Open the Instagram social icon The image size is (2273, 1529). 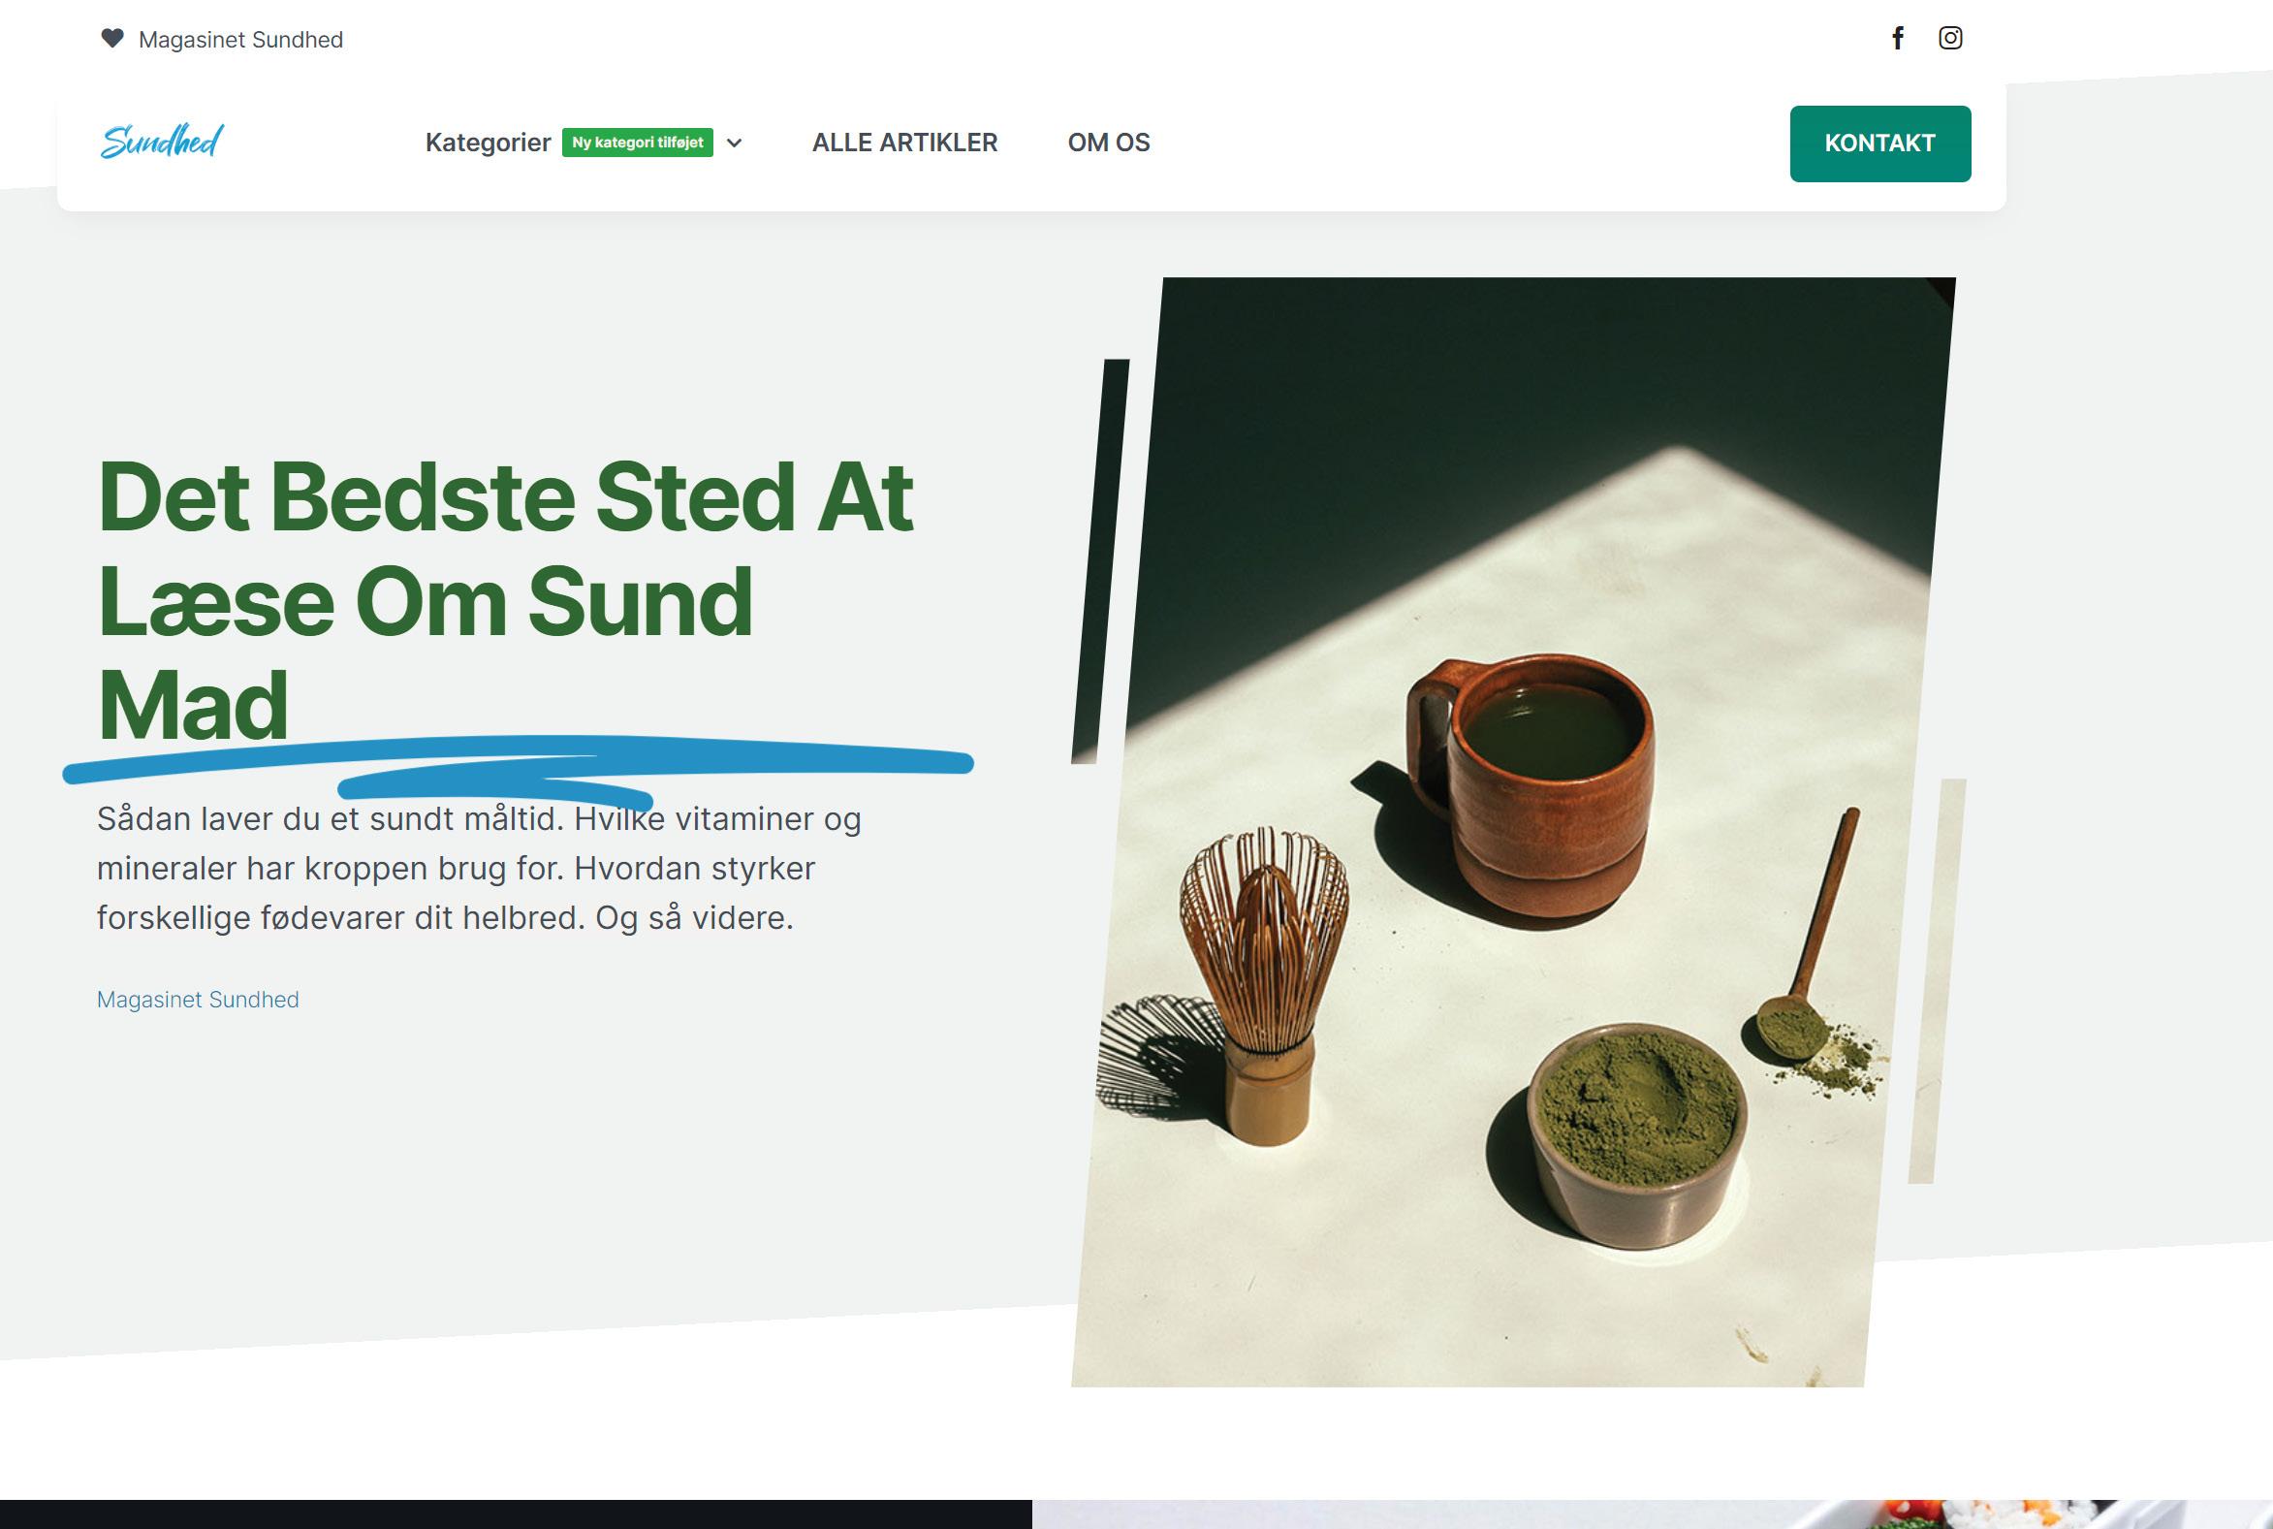click(1949, 38)
